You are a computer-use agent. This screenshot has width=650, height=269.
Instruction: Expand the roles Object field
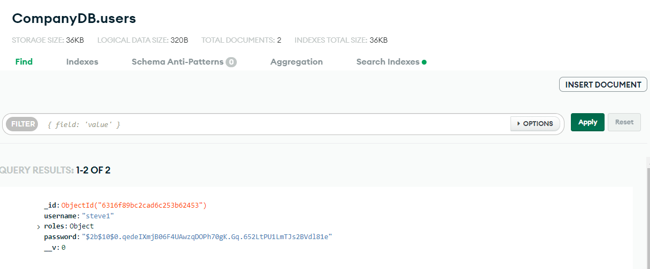tap(38, 227)
